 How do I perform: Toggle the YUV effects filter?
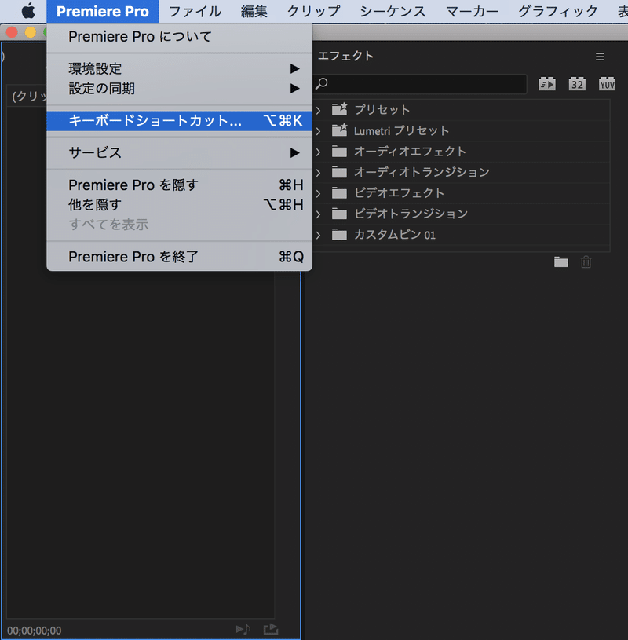(607, 84)
